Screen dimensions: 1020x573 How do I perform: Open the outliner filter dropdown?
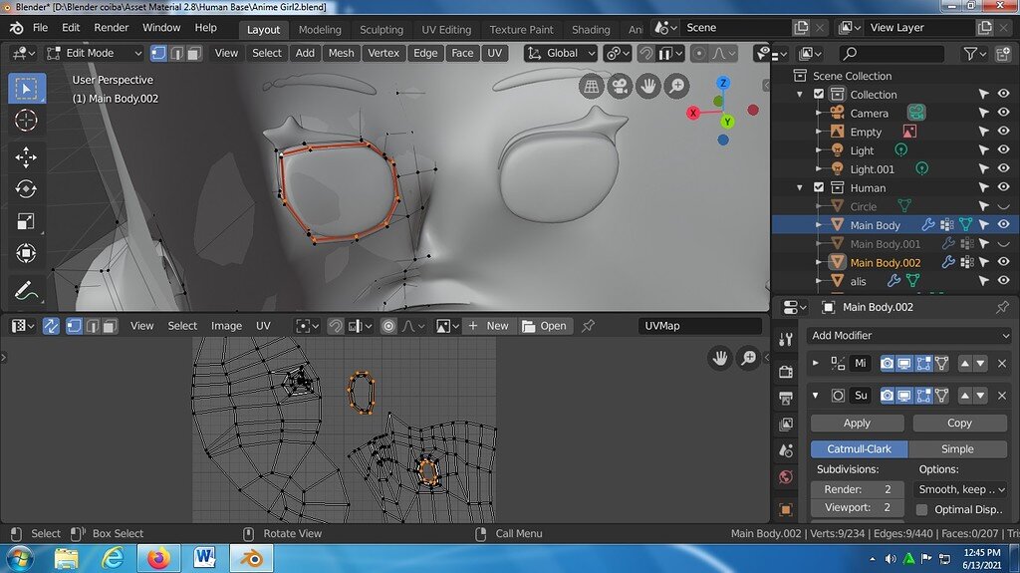(974, 54)
